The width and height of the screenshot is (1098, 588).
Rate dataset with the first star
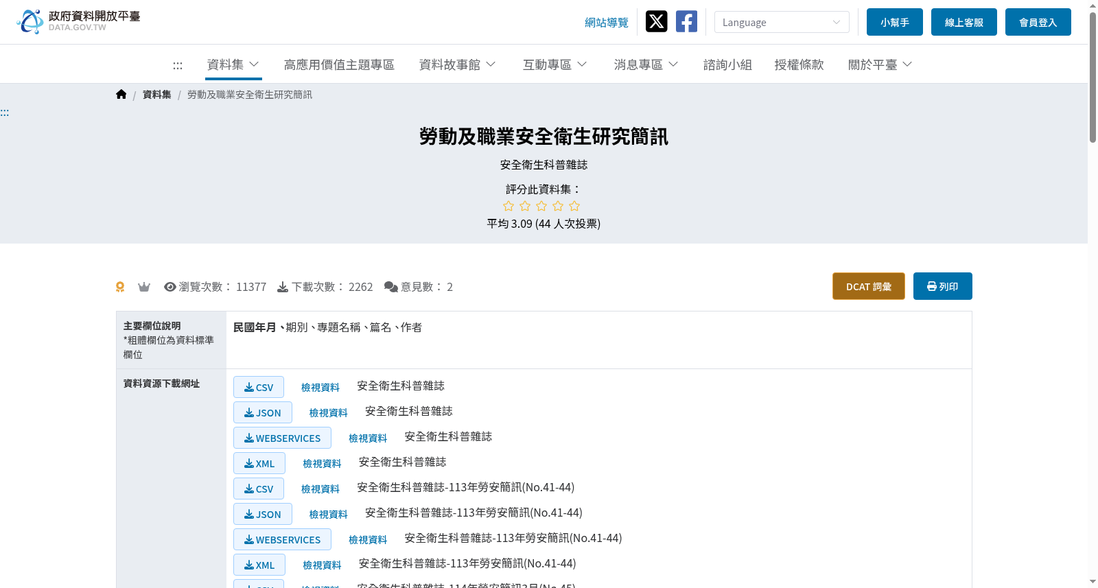[x=509, y=206]
